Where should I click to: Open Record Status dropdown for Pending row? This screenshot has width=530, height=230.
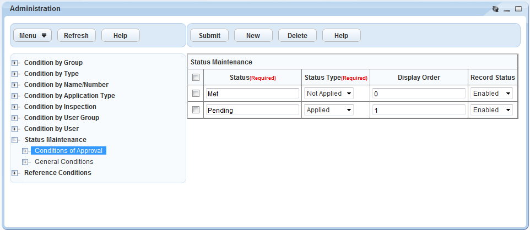coord(492,110)
